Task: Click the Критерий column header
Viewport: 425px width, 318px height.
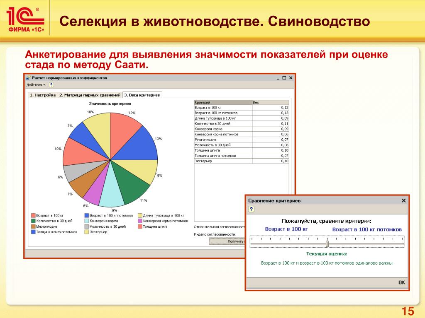Action: [x=223, y=103]
